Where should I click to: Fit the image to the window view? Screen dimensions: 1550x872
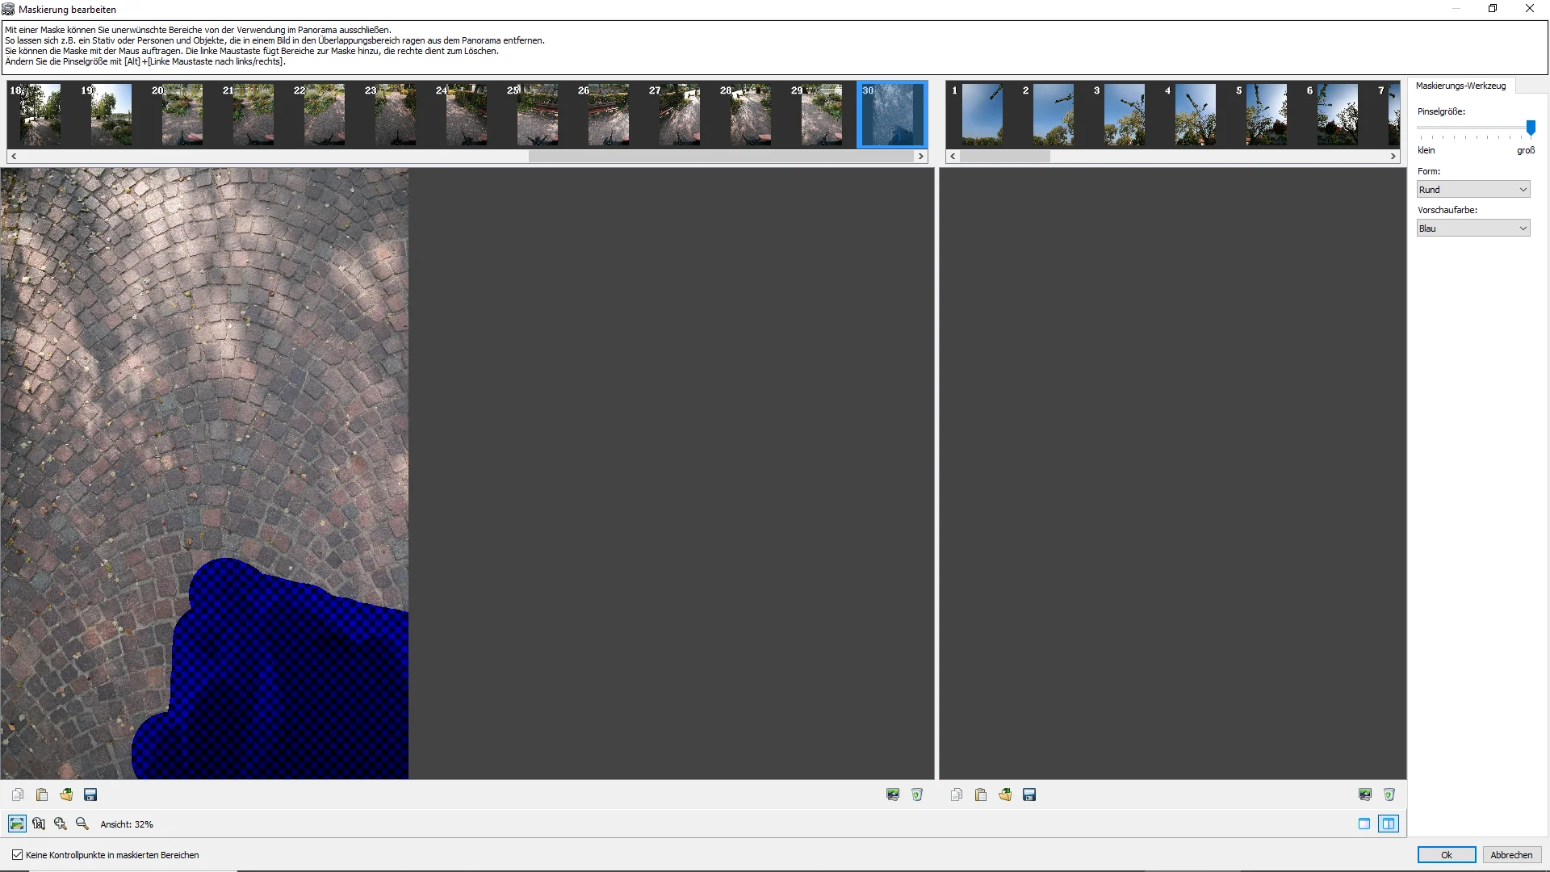pyautogui.click(x=17, y=824)
